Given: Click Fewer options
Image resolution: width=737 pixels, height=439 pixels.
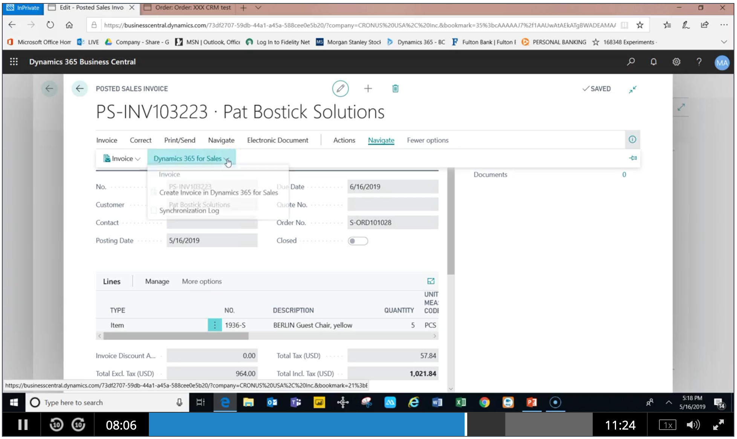Looking at the screenshot, I should (x=428, y=140).
